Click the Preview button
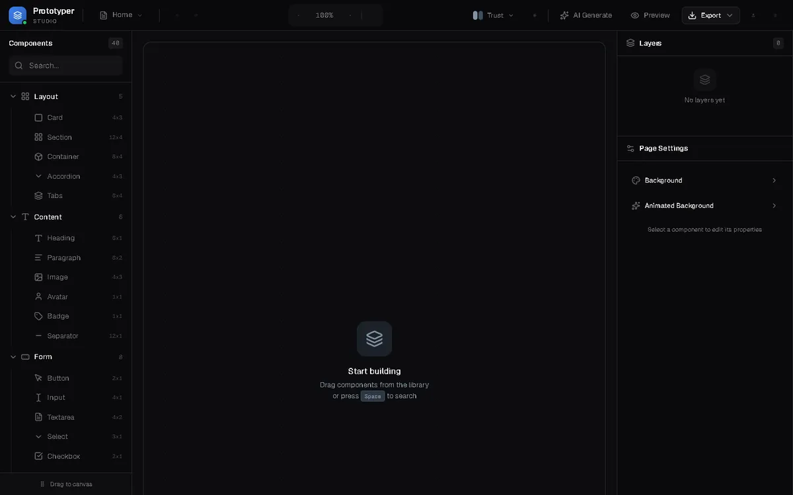Screen dimensions: 793x495 (x=650, y=15)
